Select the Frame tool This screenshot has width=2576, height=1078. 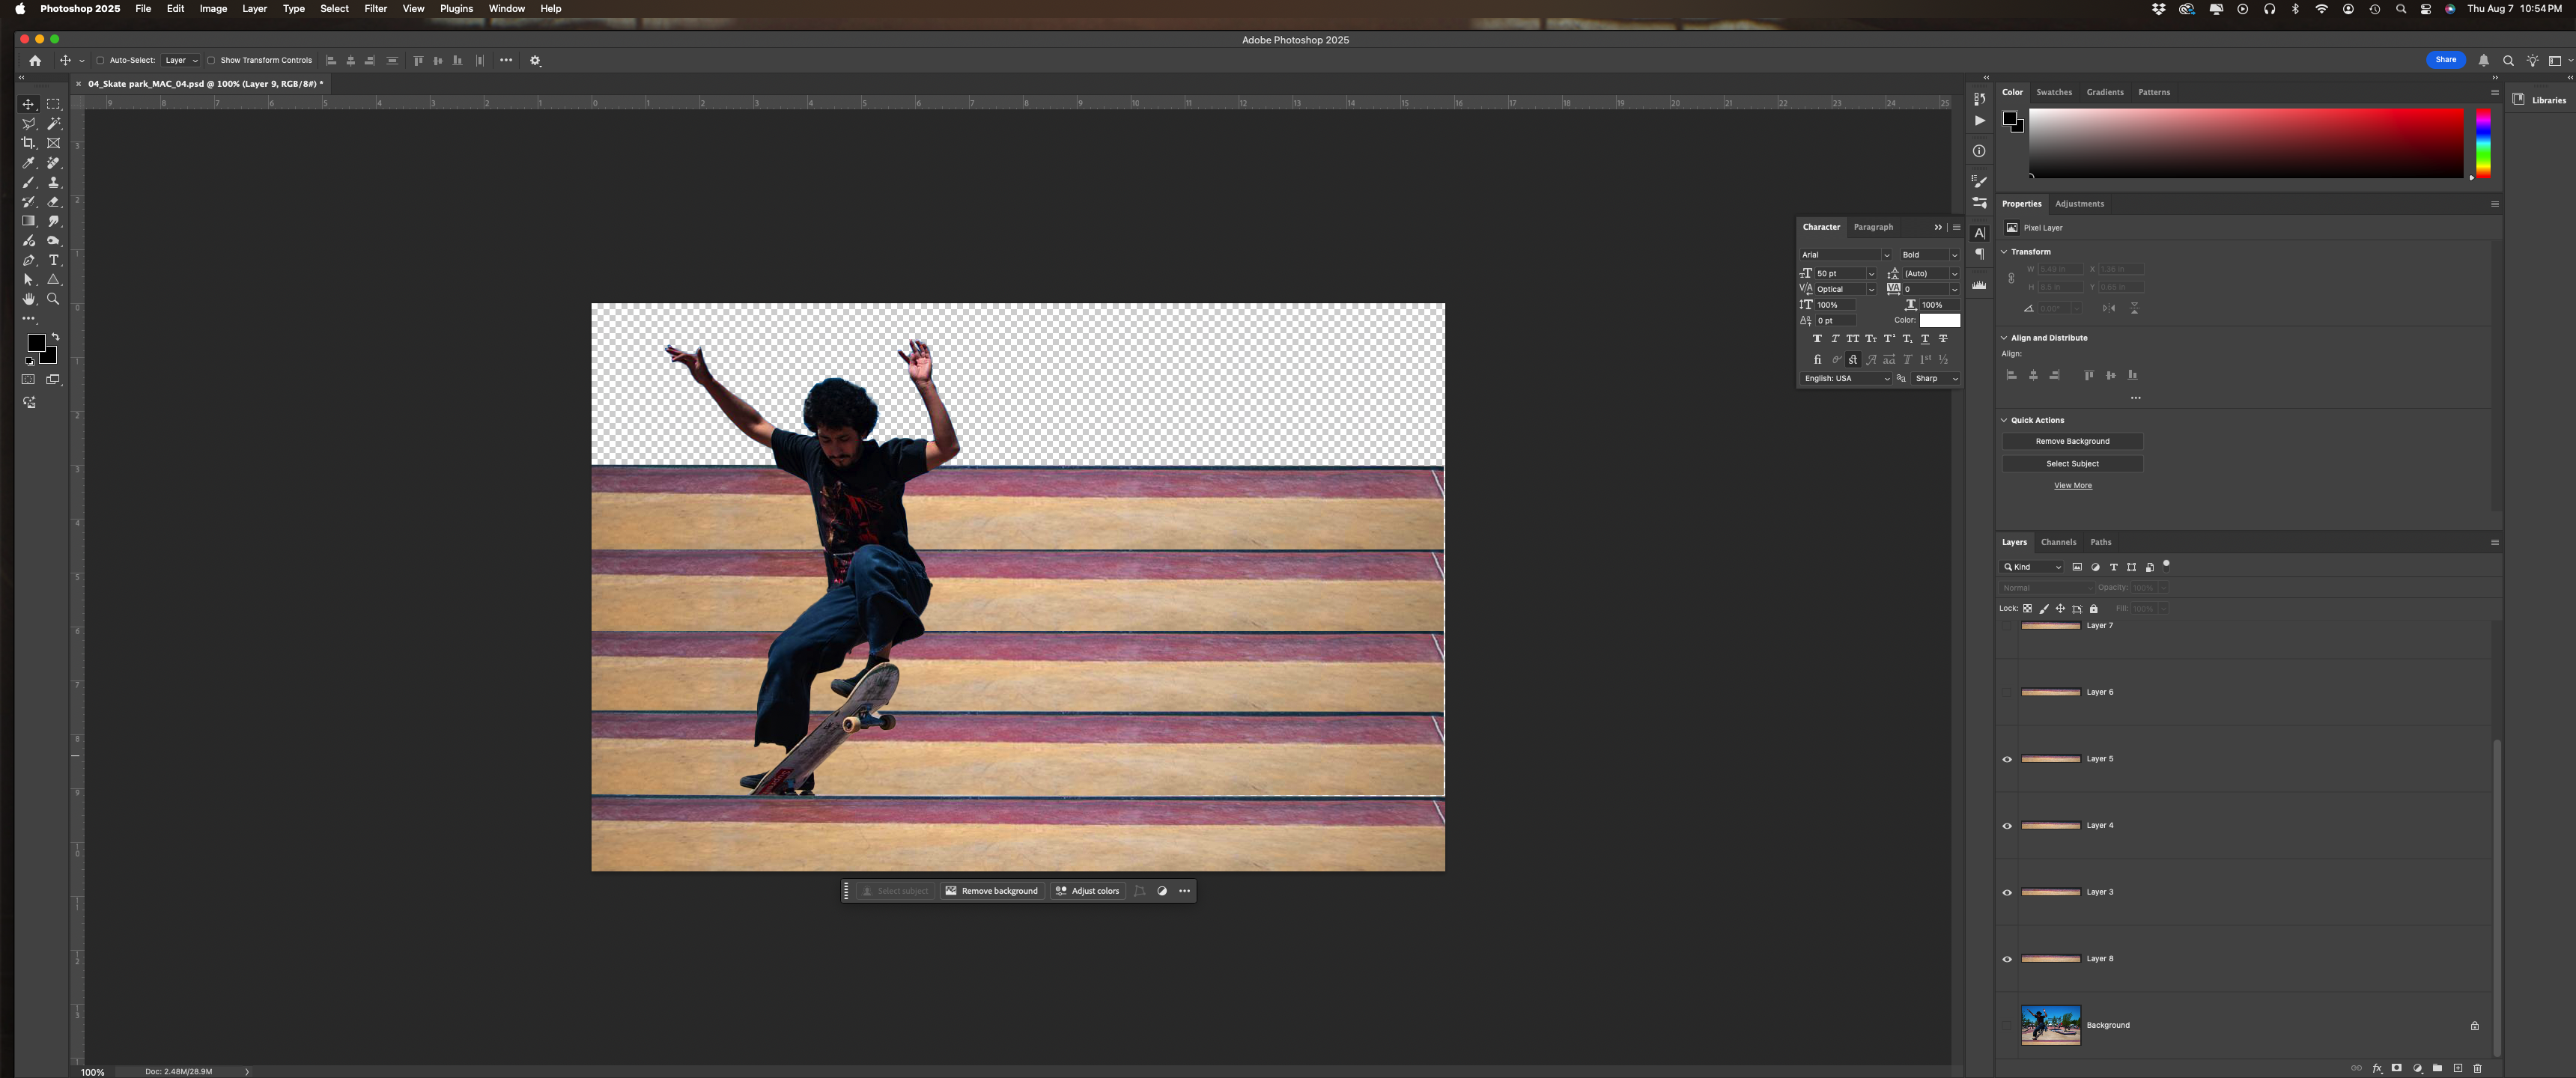pos(54,143)
